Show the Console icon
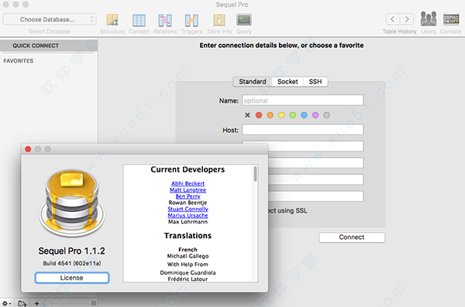465x307 pixels. click(451, 19)
